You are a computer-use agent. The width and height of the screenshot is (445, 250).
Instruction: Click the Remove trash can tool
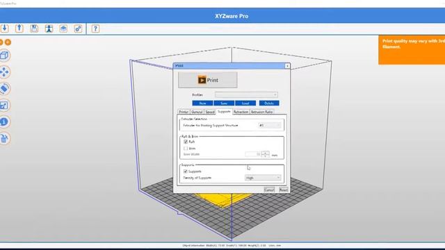tap(5, 139)
